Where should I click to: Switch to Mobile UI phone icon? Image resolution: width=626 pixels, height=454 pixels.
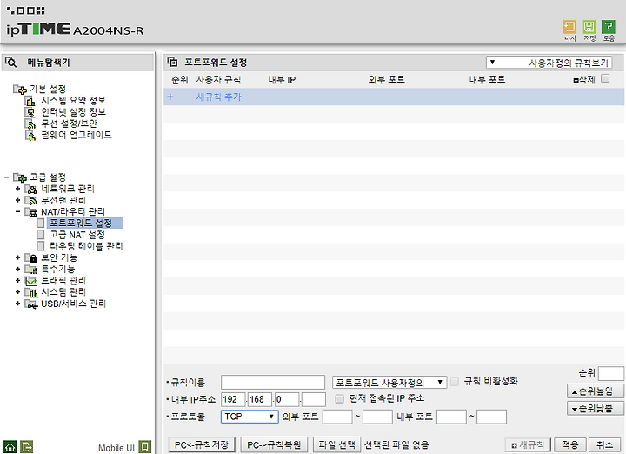coord(145,447)
